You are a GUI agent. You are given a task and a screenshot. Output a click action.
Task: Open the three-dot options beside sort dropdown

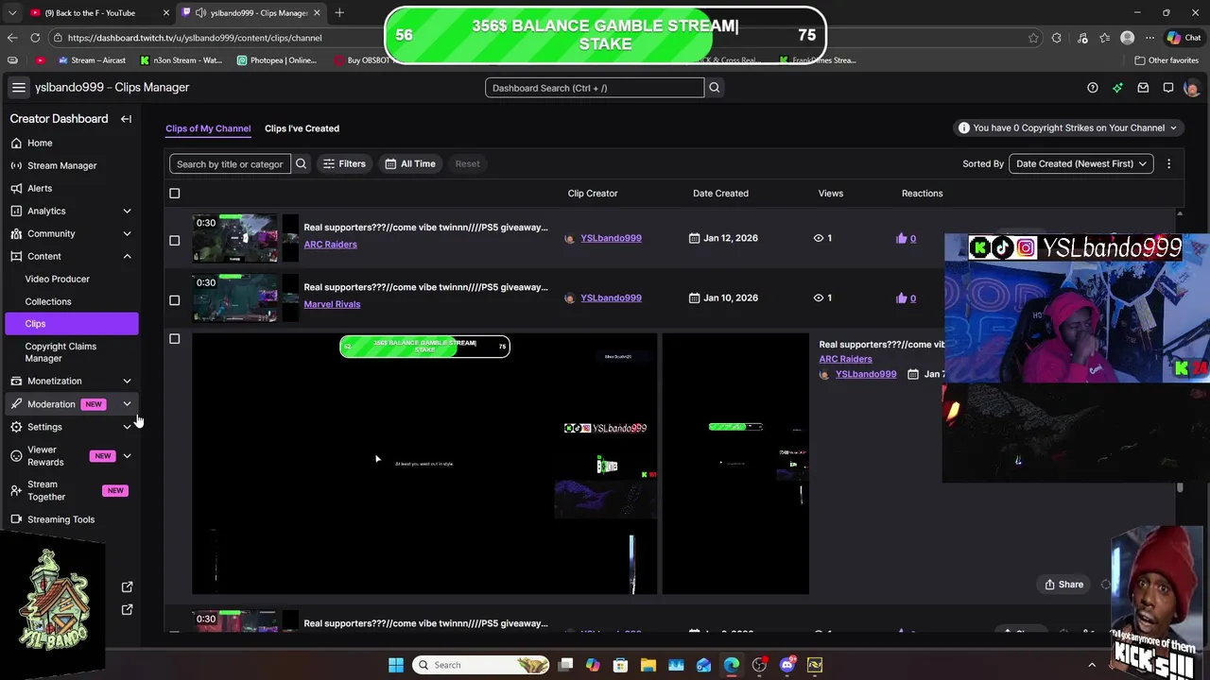[x=1168, y=163]
